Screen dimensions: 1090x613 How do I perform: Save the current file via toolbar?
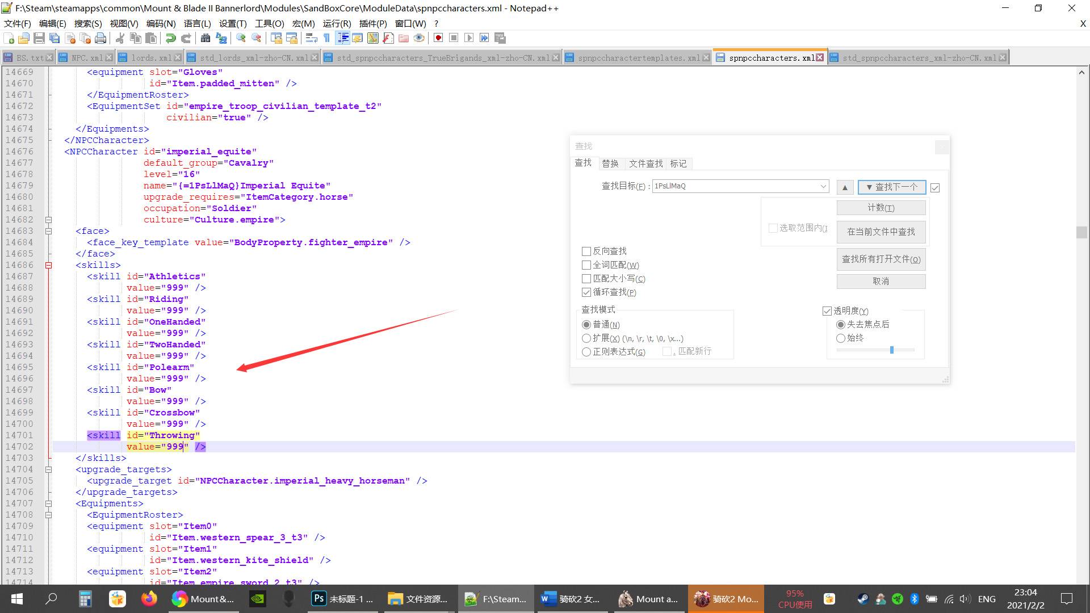tap(39, 38)
